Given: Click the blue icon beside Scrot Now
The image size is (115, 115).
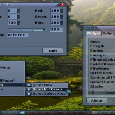Looking at the screenshot, I should 29,85.
